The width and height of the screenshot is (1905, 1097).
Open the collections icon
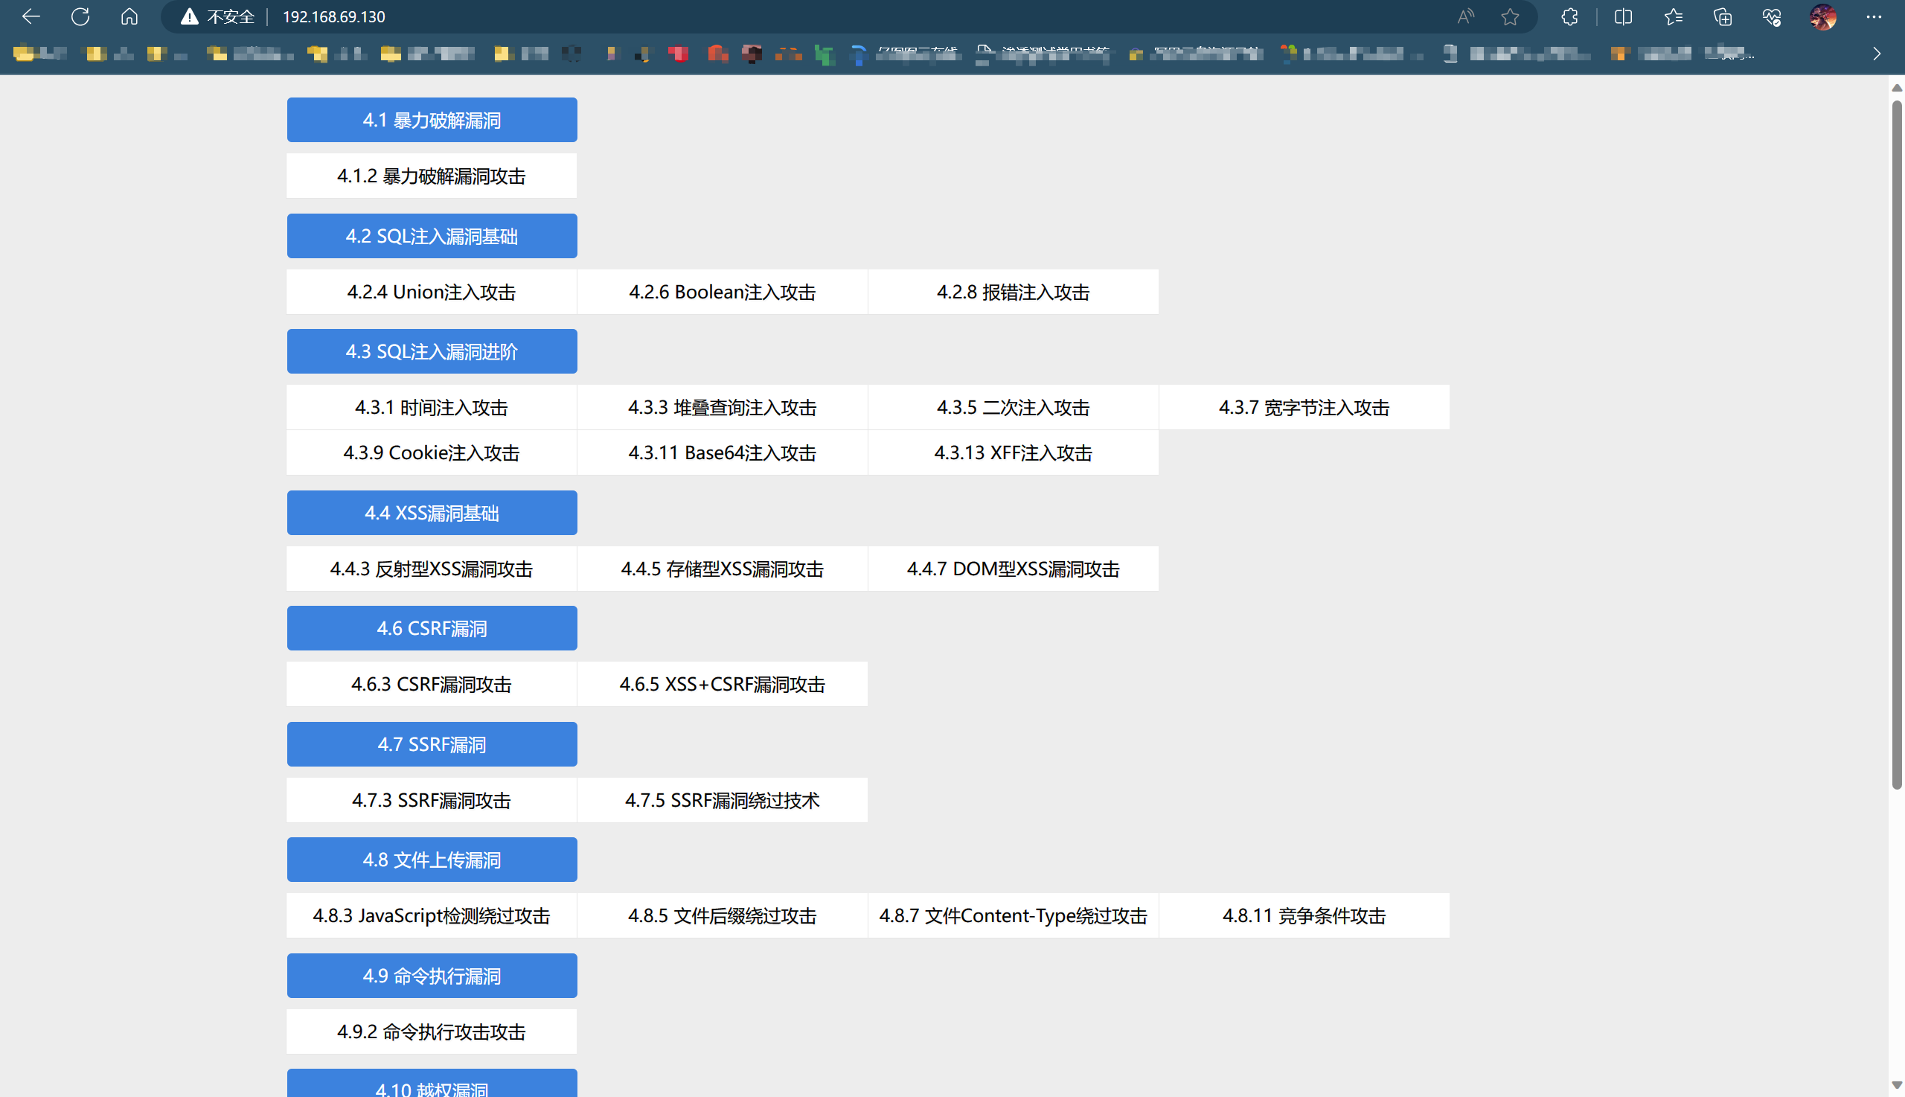click(x=1723, y=16)
